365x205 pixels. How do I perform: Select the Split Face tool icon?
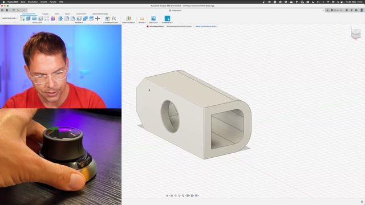(x=91, y=18)
